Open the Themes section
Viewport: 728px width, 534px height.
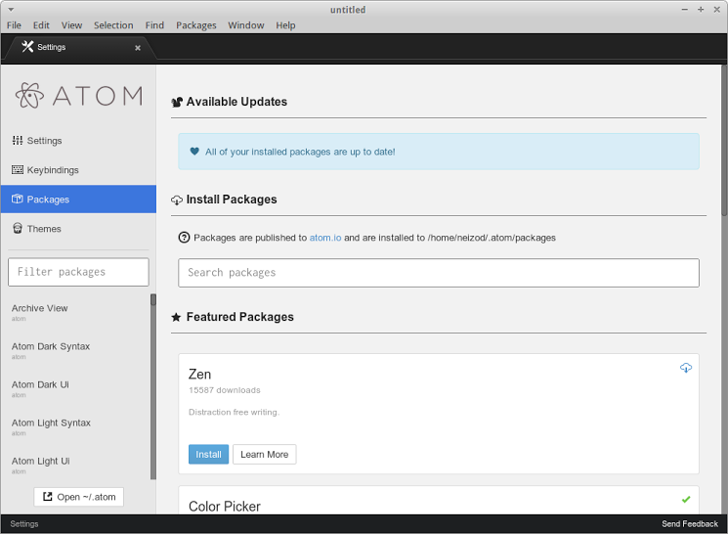[78, 229]
